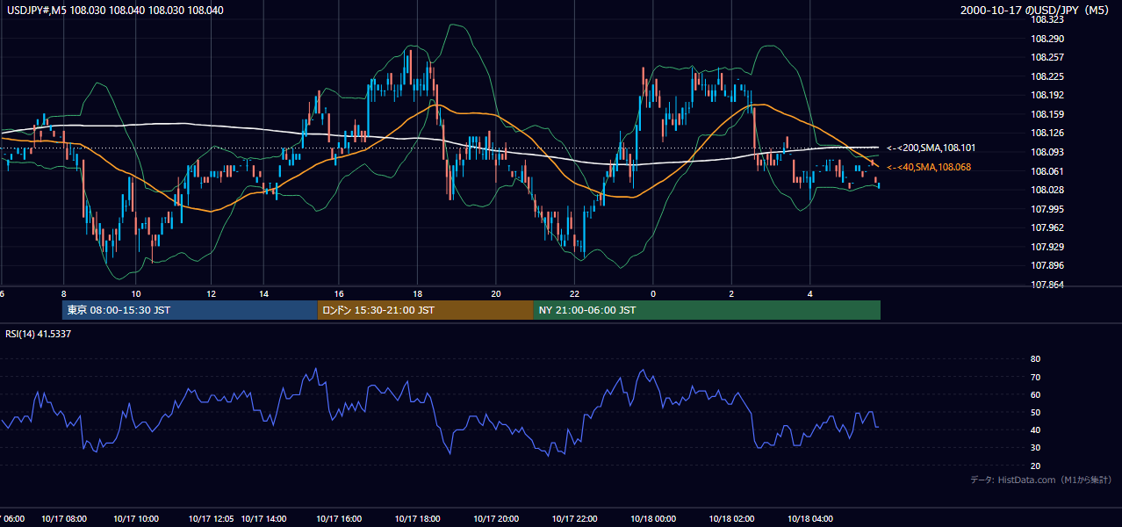Click the 10/17 22:00 date label

point(575,519)
